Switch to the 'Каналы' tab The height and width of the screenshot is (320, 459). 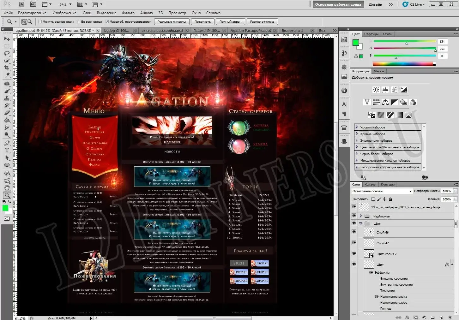(x=370, y=185)
